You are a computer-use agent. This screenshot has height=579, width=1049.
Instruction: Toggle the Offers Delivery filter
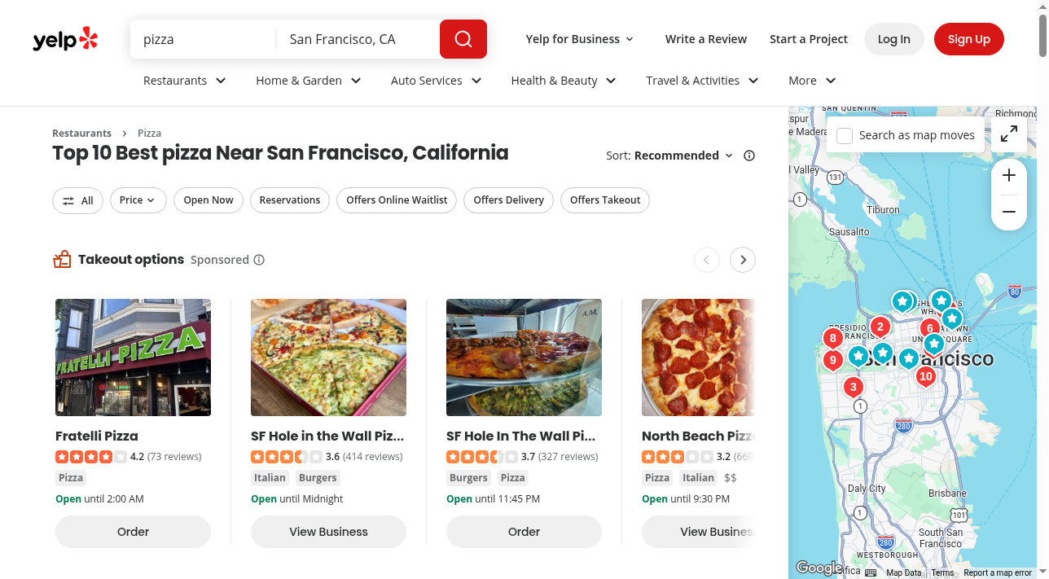pos(509,200)
